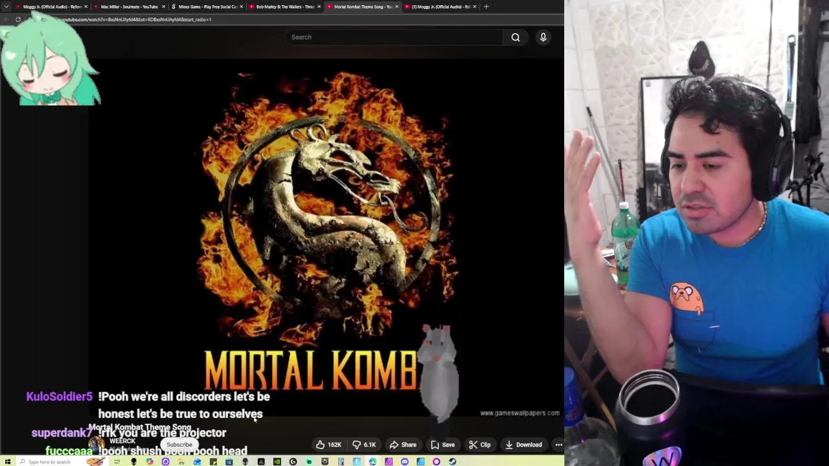
Task: Save the video to a playlist
Action: pyautogui.click(x=442, y=445)
